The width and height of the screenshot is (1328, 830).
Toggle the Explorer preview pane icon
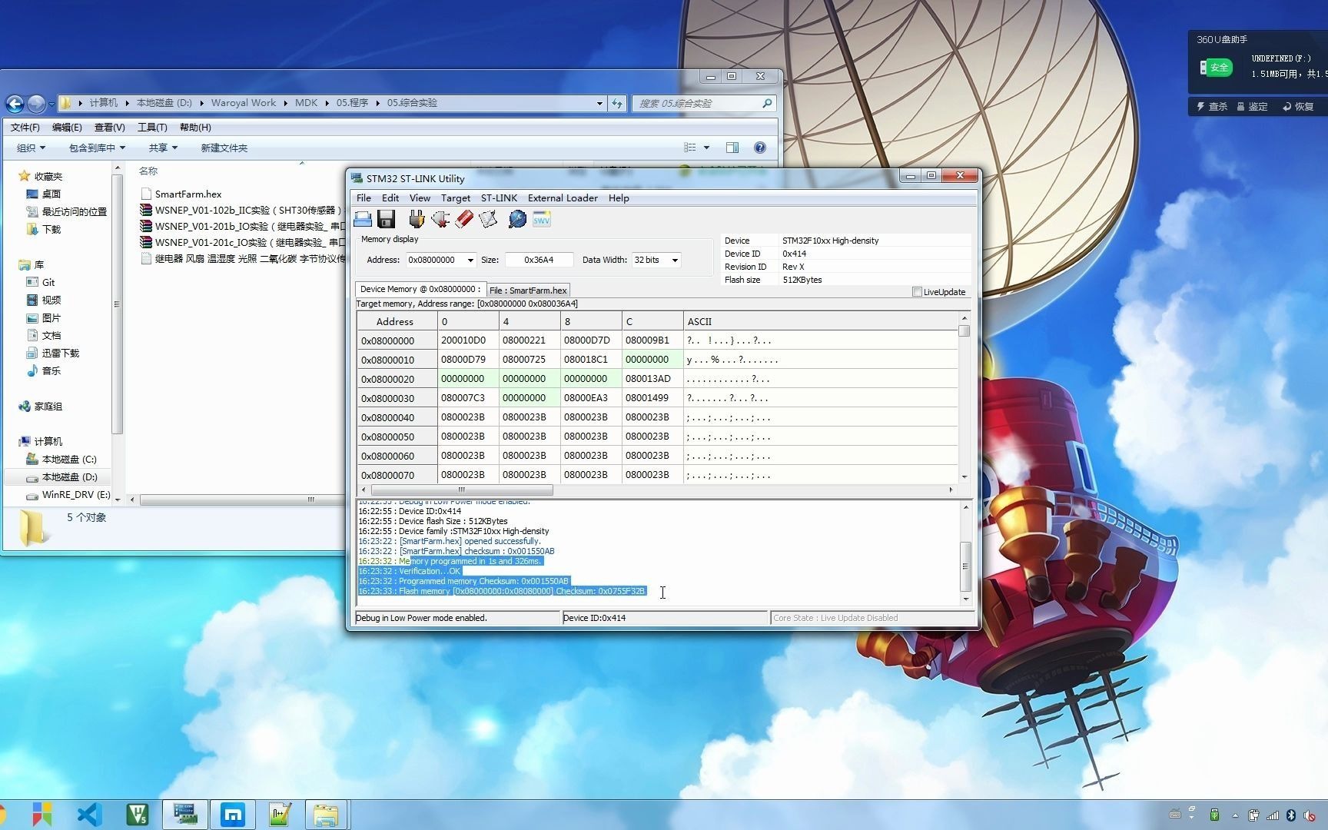click(x=732, y=148)
